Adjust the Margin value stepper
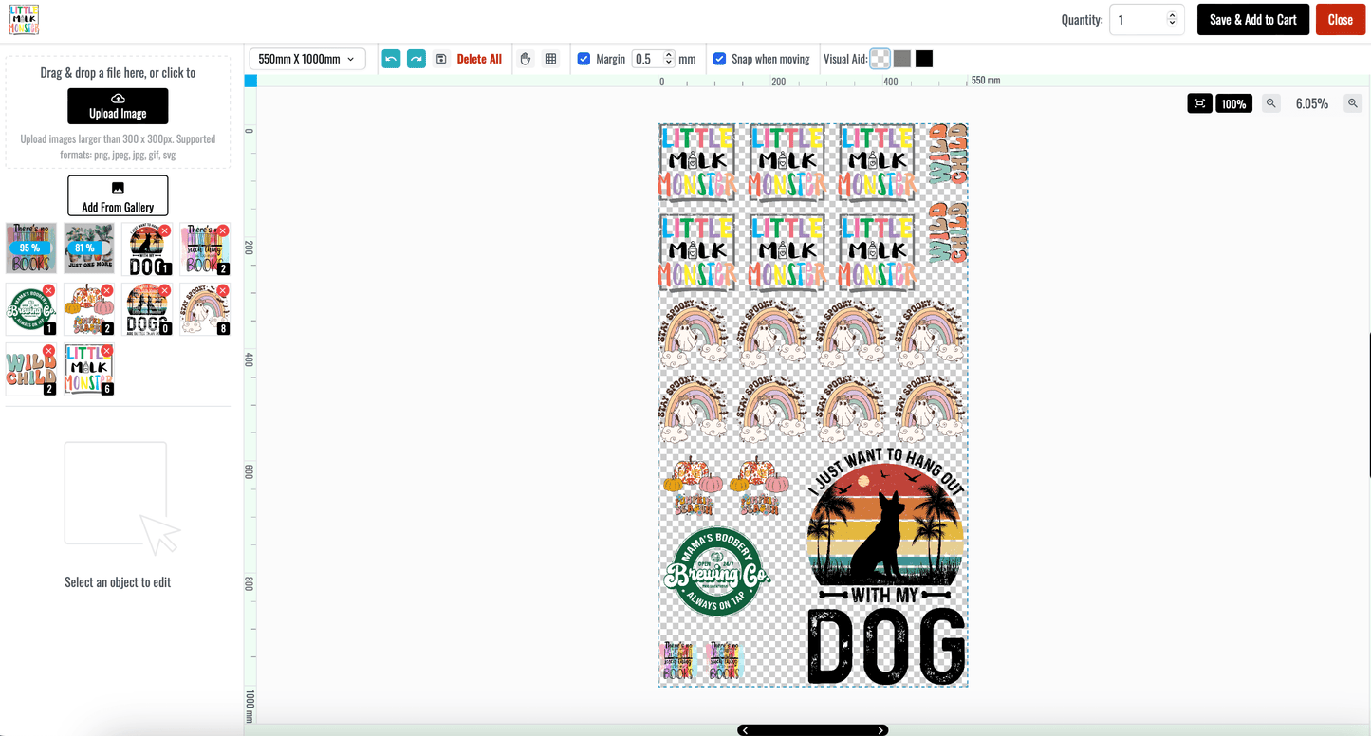 (x=669, y=59)
